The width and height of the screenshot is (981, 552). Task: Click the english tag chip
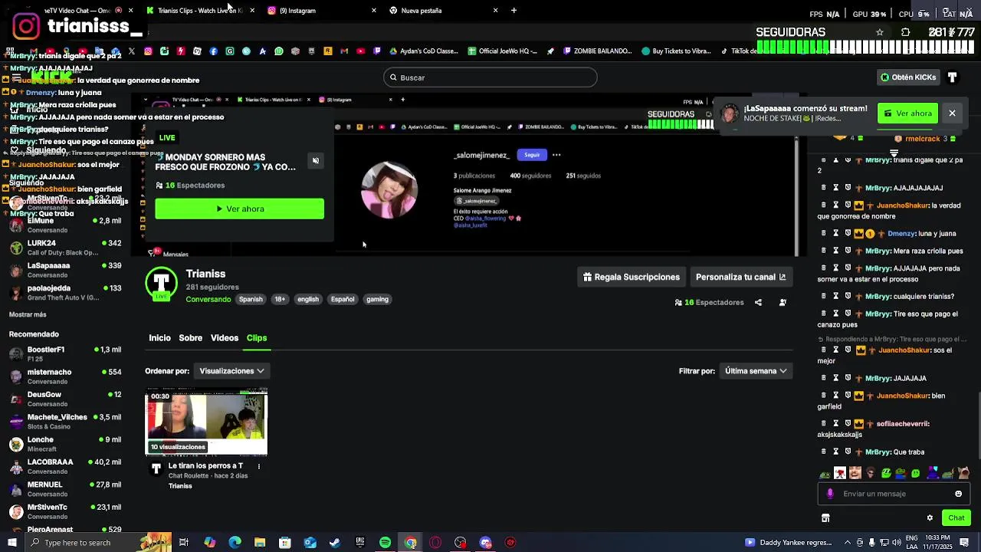pos(308,300)
